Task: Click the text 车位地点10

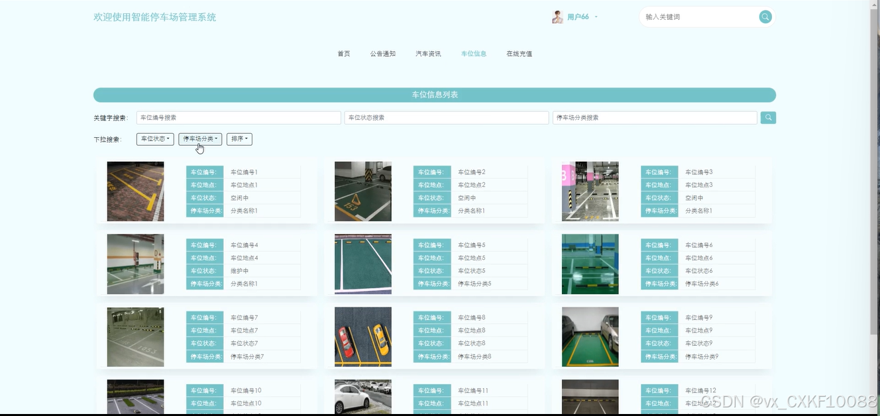Action: pos(246,403)
